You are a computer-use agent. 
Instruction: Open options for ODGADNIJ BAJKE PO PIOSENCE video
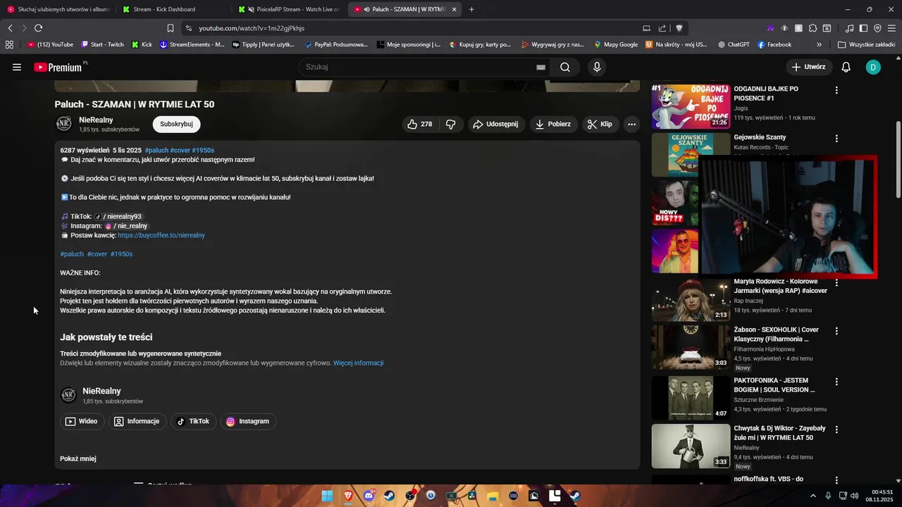[x=836, y=90]
